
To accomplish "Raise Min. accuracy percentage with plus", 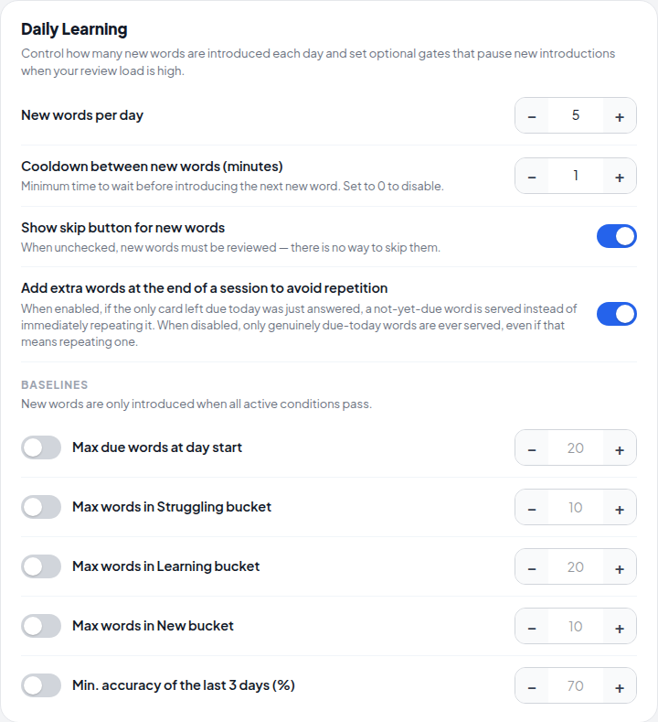I will [x=620, y=685].
